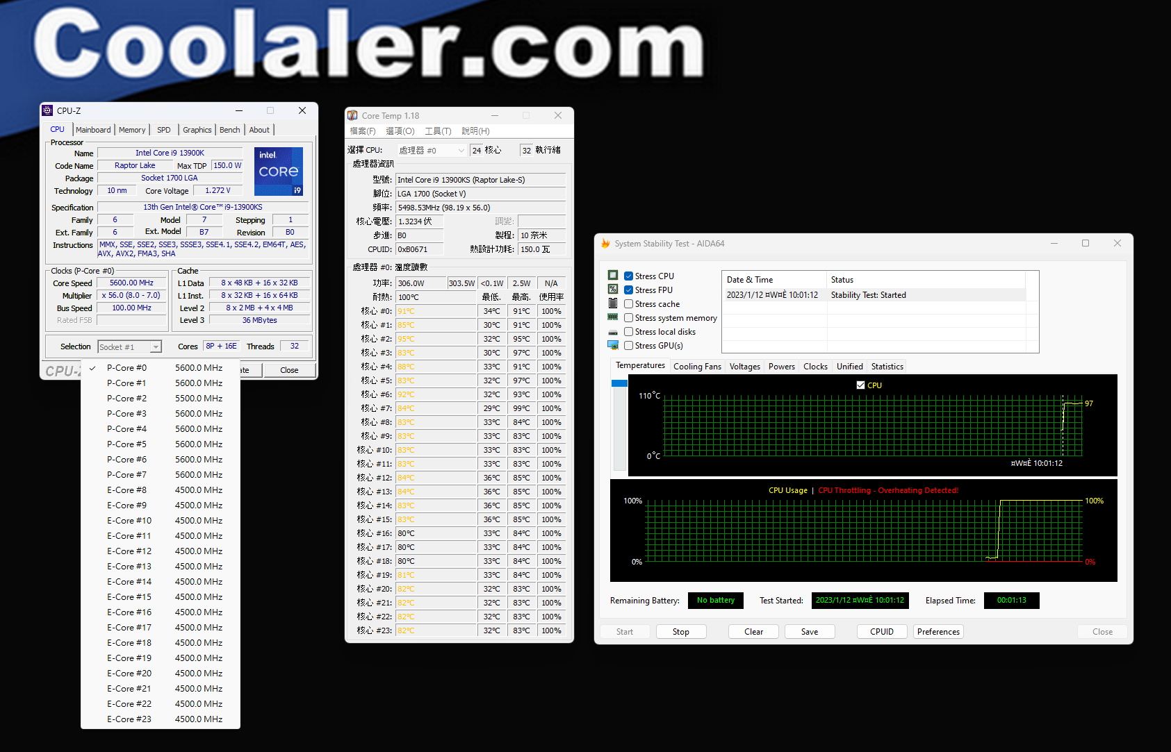This screenshot has width=1171, height=752.
Task: Toggle the CPU graph legend checkbox
Action: point(861,385)
